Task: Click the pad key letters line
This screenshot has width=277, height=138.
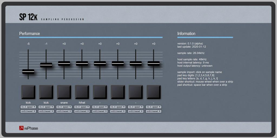Action: tap(197, 78)
